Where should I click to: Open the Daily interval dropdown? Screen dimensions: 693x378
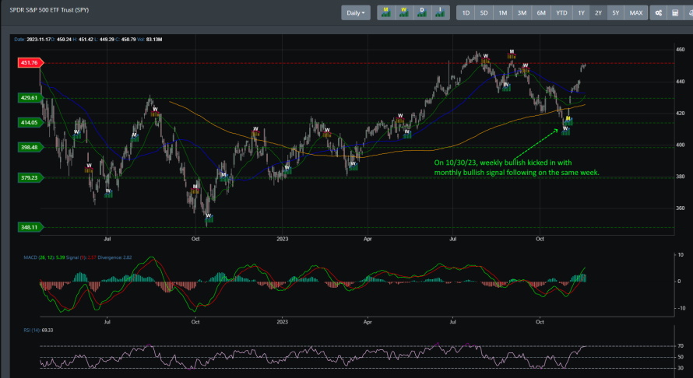(356, 12)
